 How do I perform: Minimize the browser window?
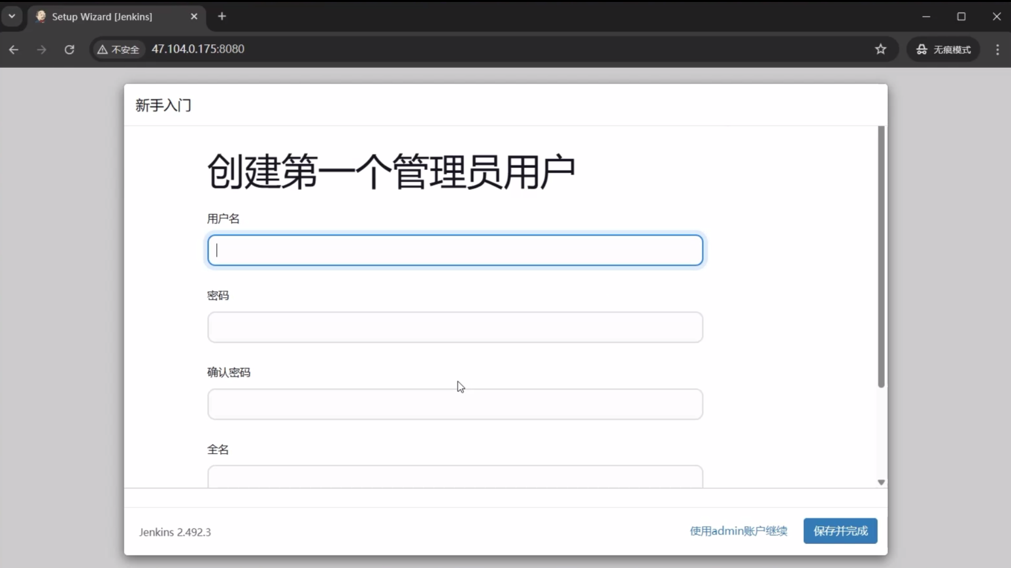tap(926, 16)
